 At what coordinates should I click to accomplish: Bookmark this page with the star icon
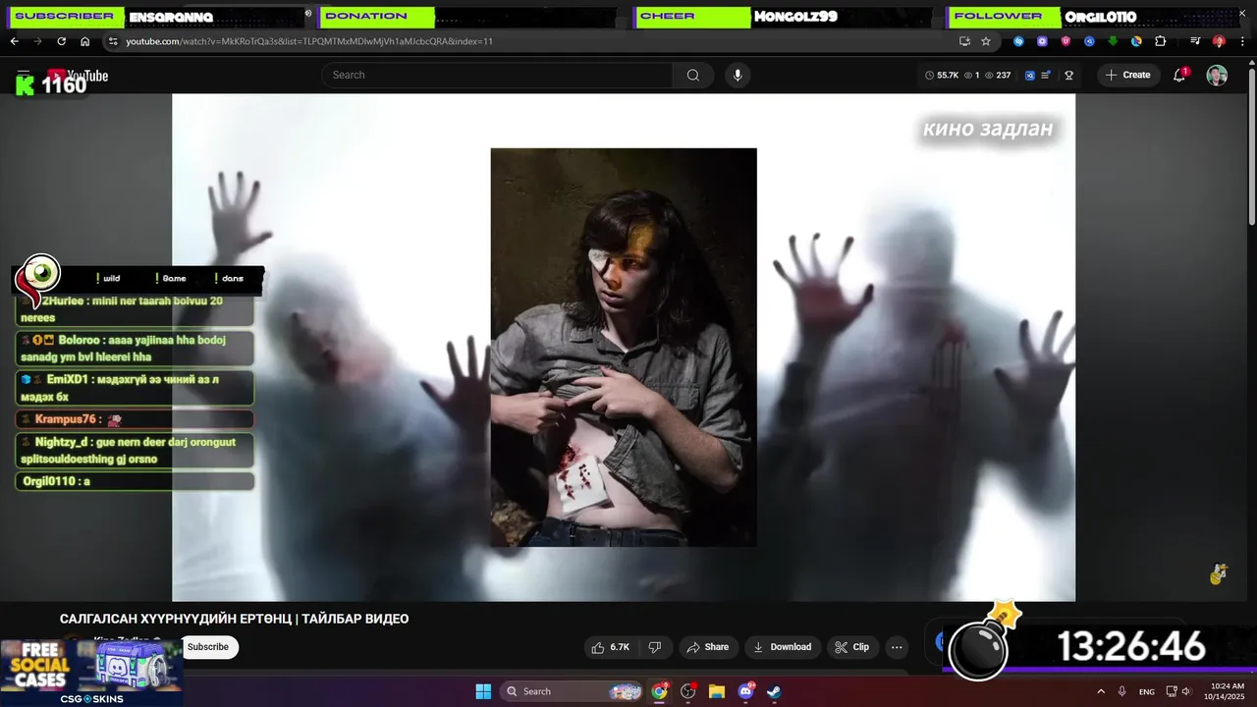point(986,41)
